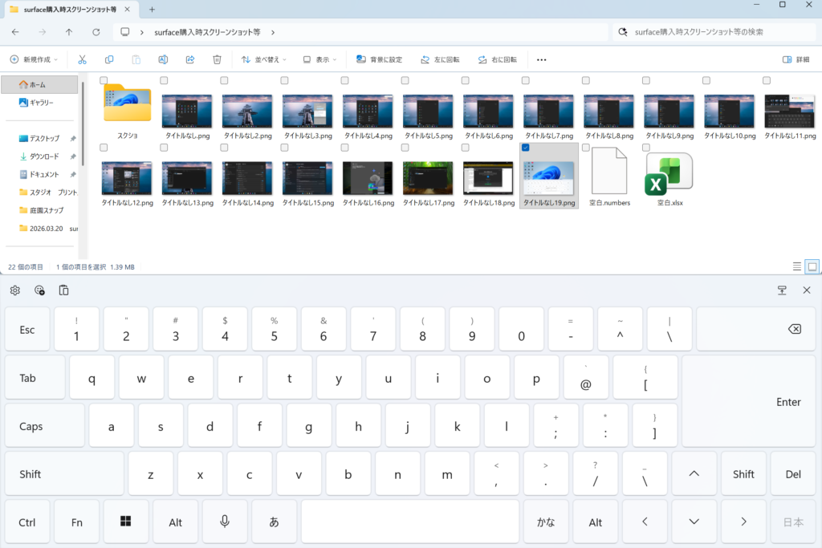Image resolution: width=822 pixels, height=548 pixels.
Task: Check the box for スクショ folder
Action: [104, 80]
